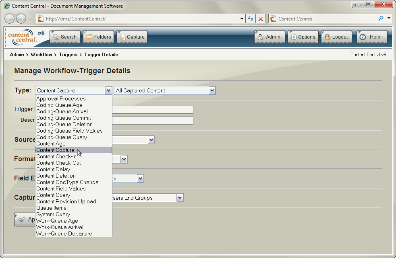The height and width of the screenshot is (258, 396).
Task: Select Content Check-Out option
Action: click(73, 163)
